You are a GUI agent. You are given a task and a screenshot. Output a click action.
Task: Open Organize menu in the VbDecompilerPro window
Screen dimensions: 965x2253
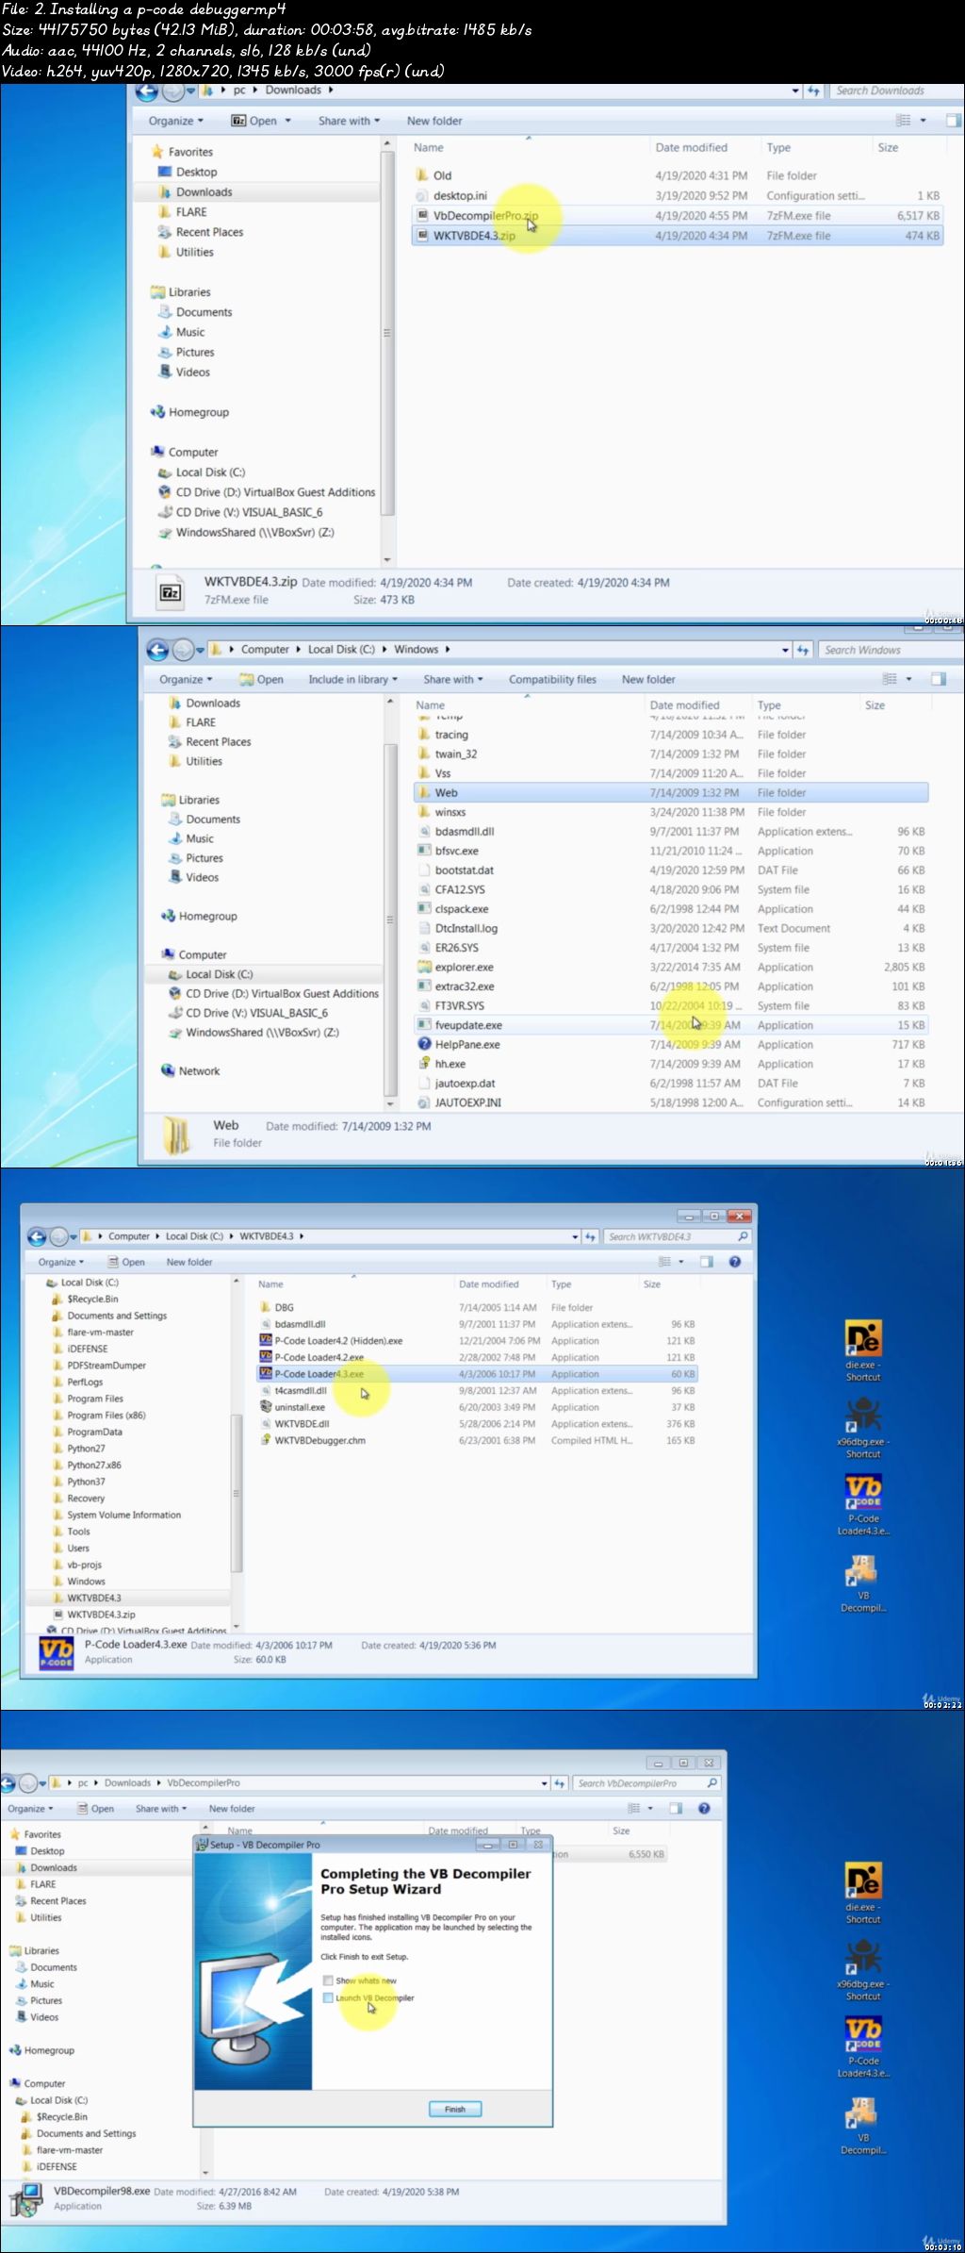(x=31, y=1809)
